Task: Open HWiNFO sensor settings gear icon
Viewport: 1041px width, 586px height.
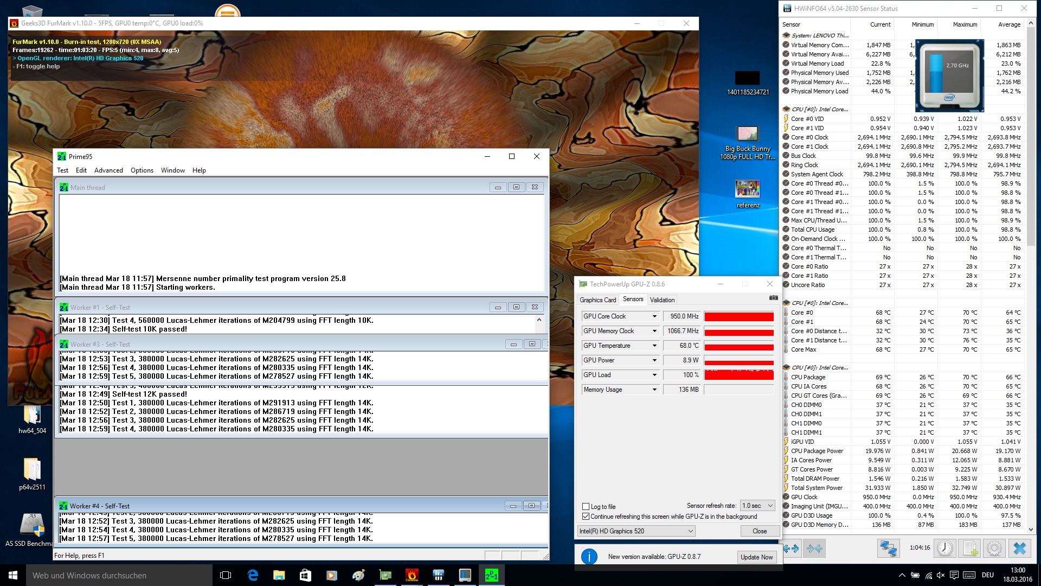Action: [x=994, y=548]
